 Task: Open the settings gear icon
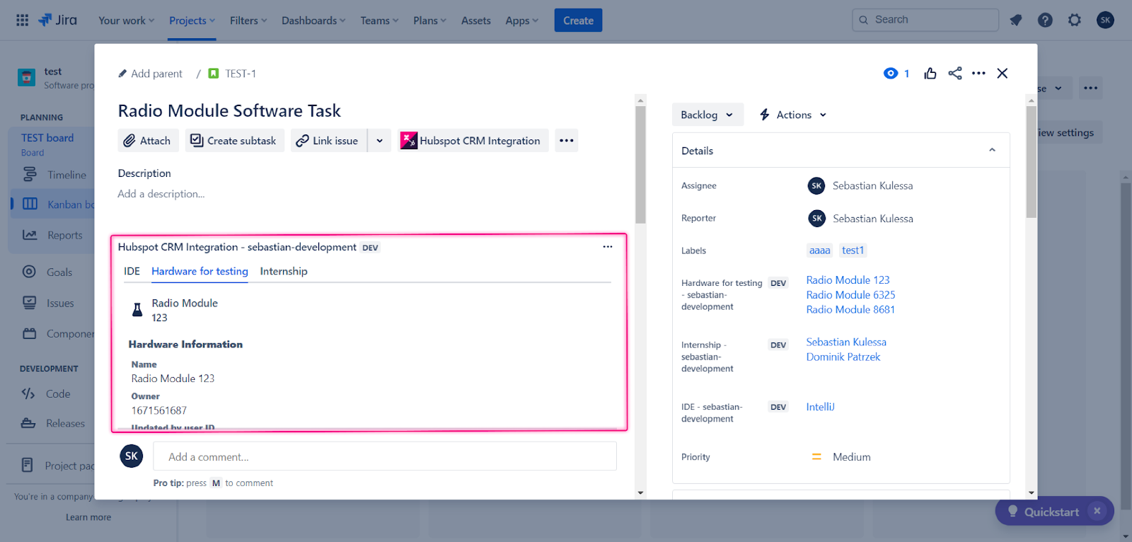coord(1075,20)
